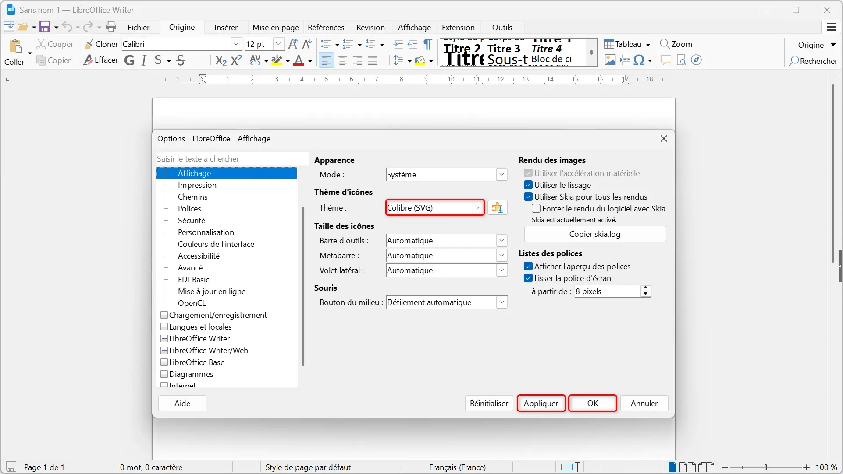
Task: Toggle Utiliser Skia pour tous les rendus
Action: [x=528, y=197]
